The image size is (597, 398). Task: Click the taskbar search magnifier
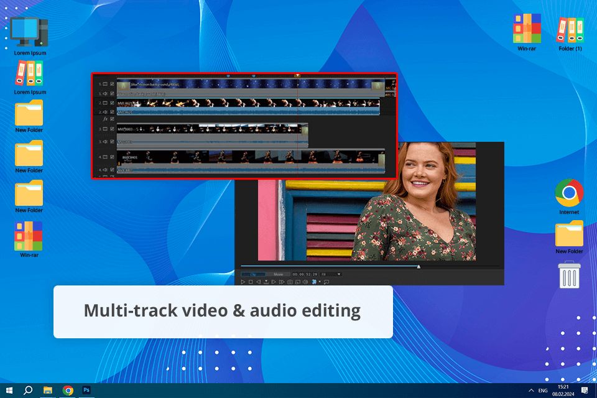coord(28,391)
